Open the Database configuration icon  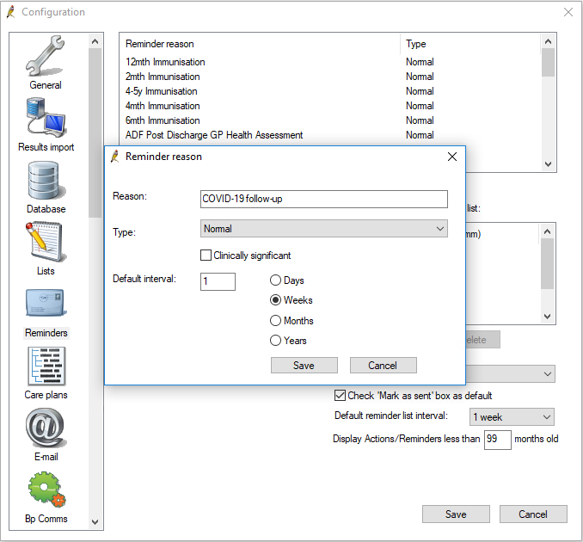coord(46,181)
